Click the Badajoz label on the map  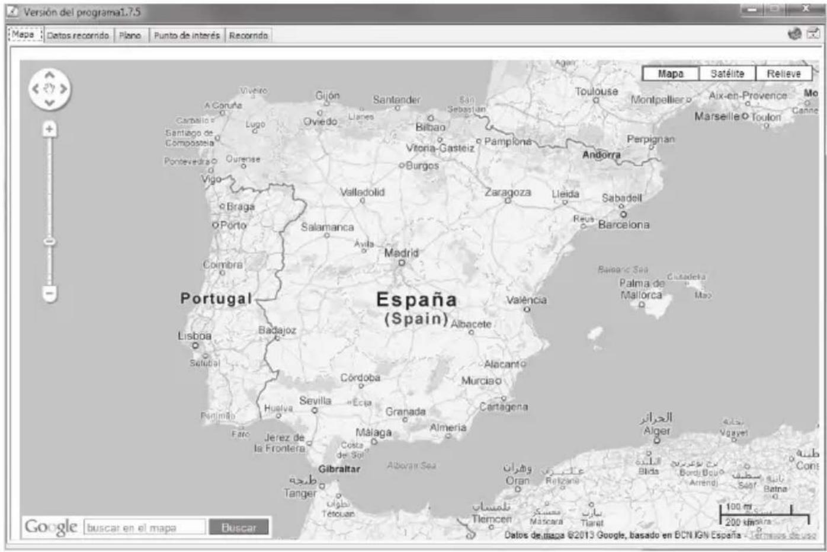pos(277,330)
